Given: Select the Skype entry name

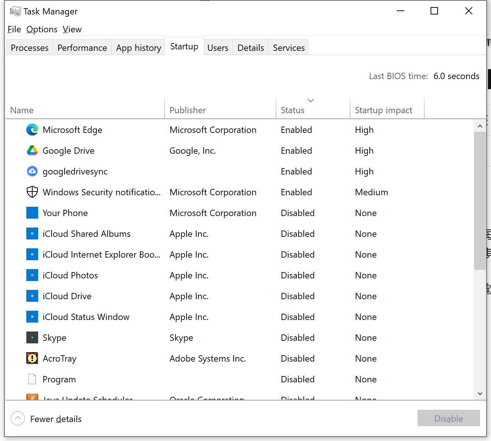Looking at the screenshot, I should [x=55, y=338].
